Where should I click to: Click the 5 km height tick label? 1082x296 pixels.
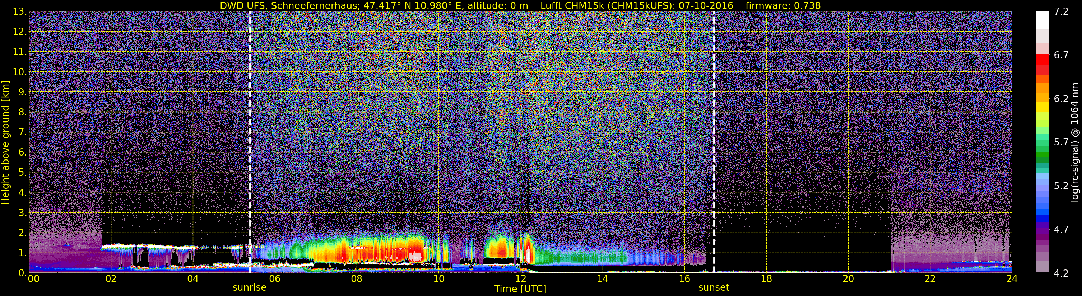pyautogui.click(x=22, y=173)
